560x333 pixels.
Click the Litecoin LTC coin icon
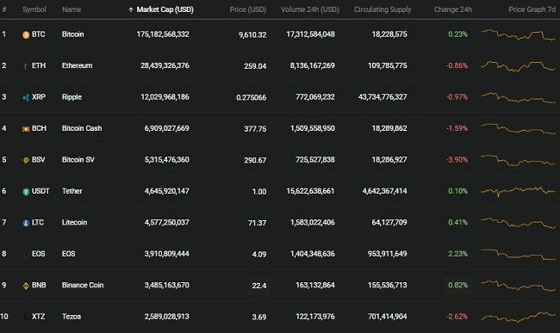26,223
